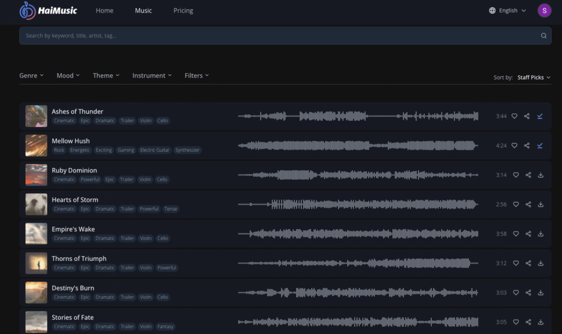Click the Mellow Hush cover thumbnail
The width and height of the screenshot is (562, 334).
36,145
